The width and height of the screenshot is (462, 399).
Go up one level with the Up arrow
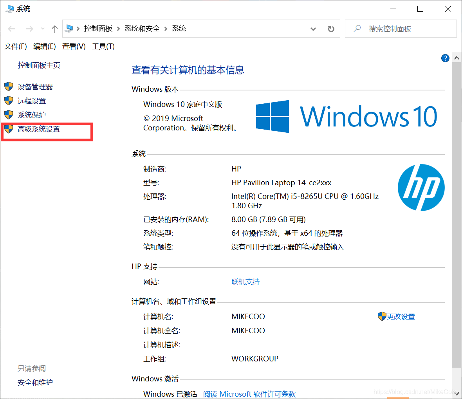point(54,29)
